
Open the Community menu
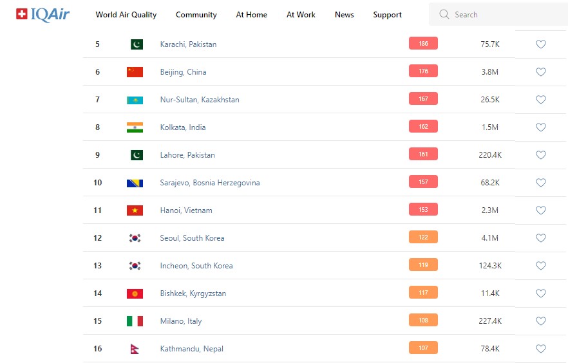[x=196, y=15]
